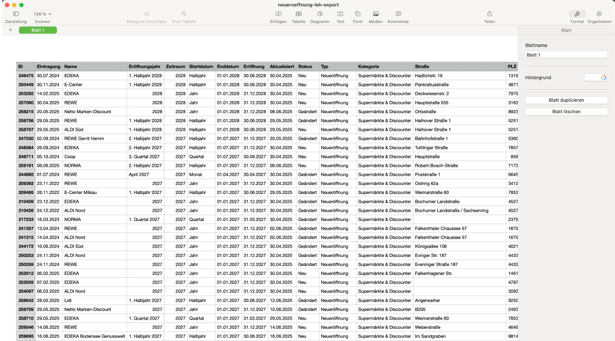The image size is (615, 341).
Task: Select the Königsallee 106 cell
Action: pos(459,246)
